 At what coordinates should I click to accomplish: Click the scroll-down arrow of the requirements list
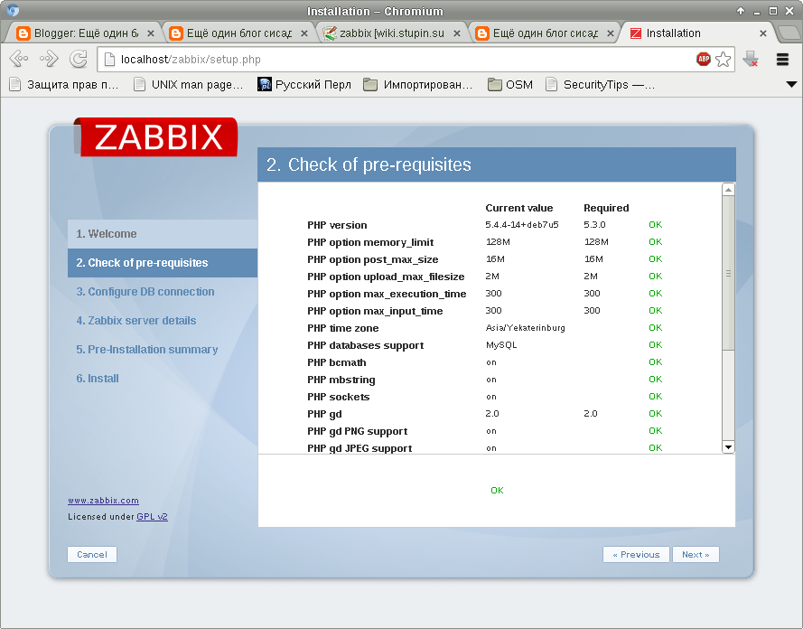coord(728,447)
